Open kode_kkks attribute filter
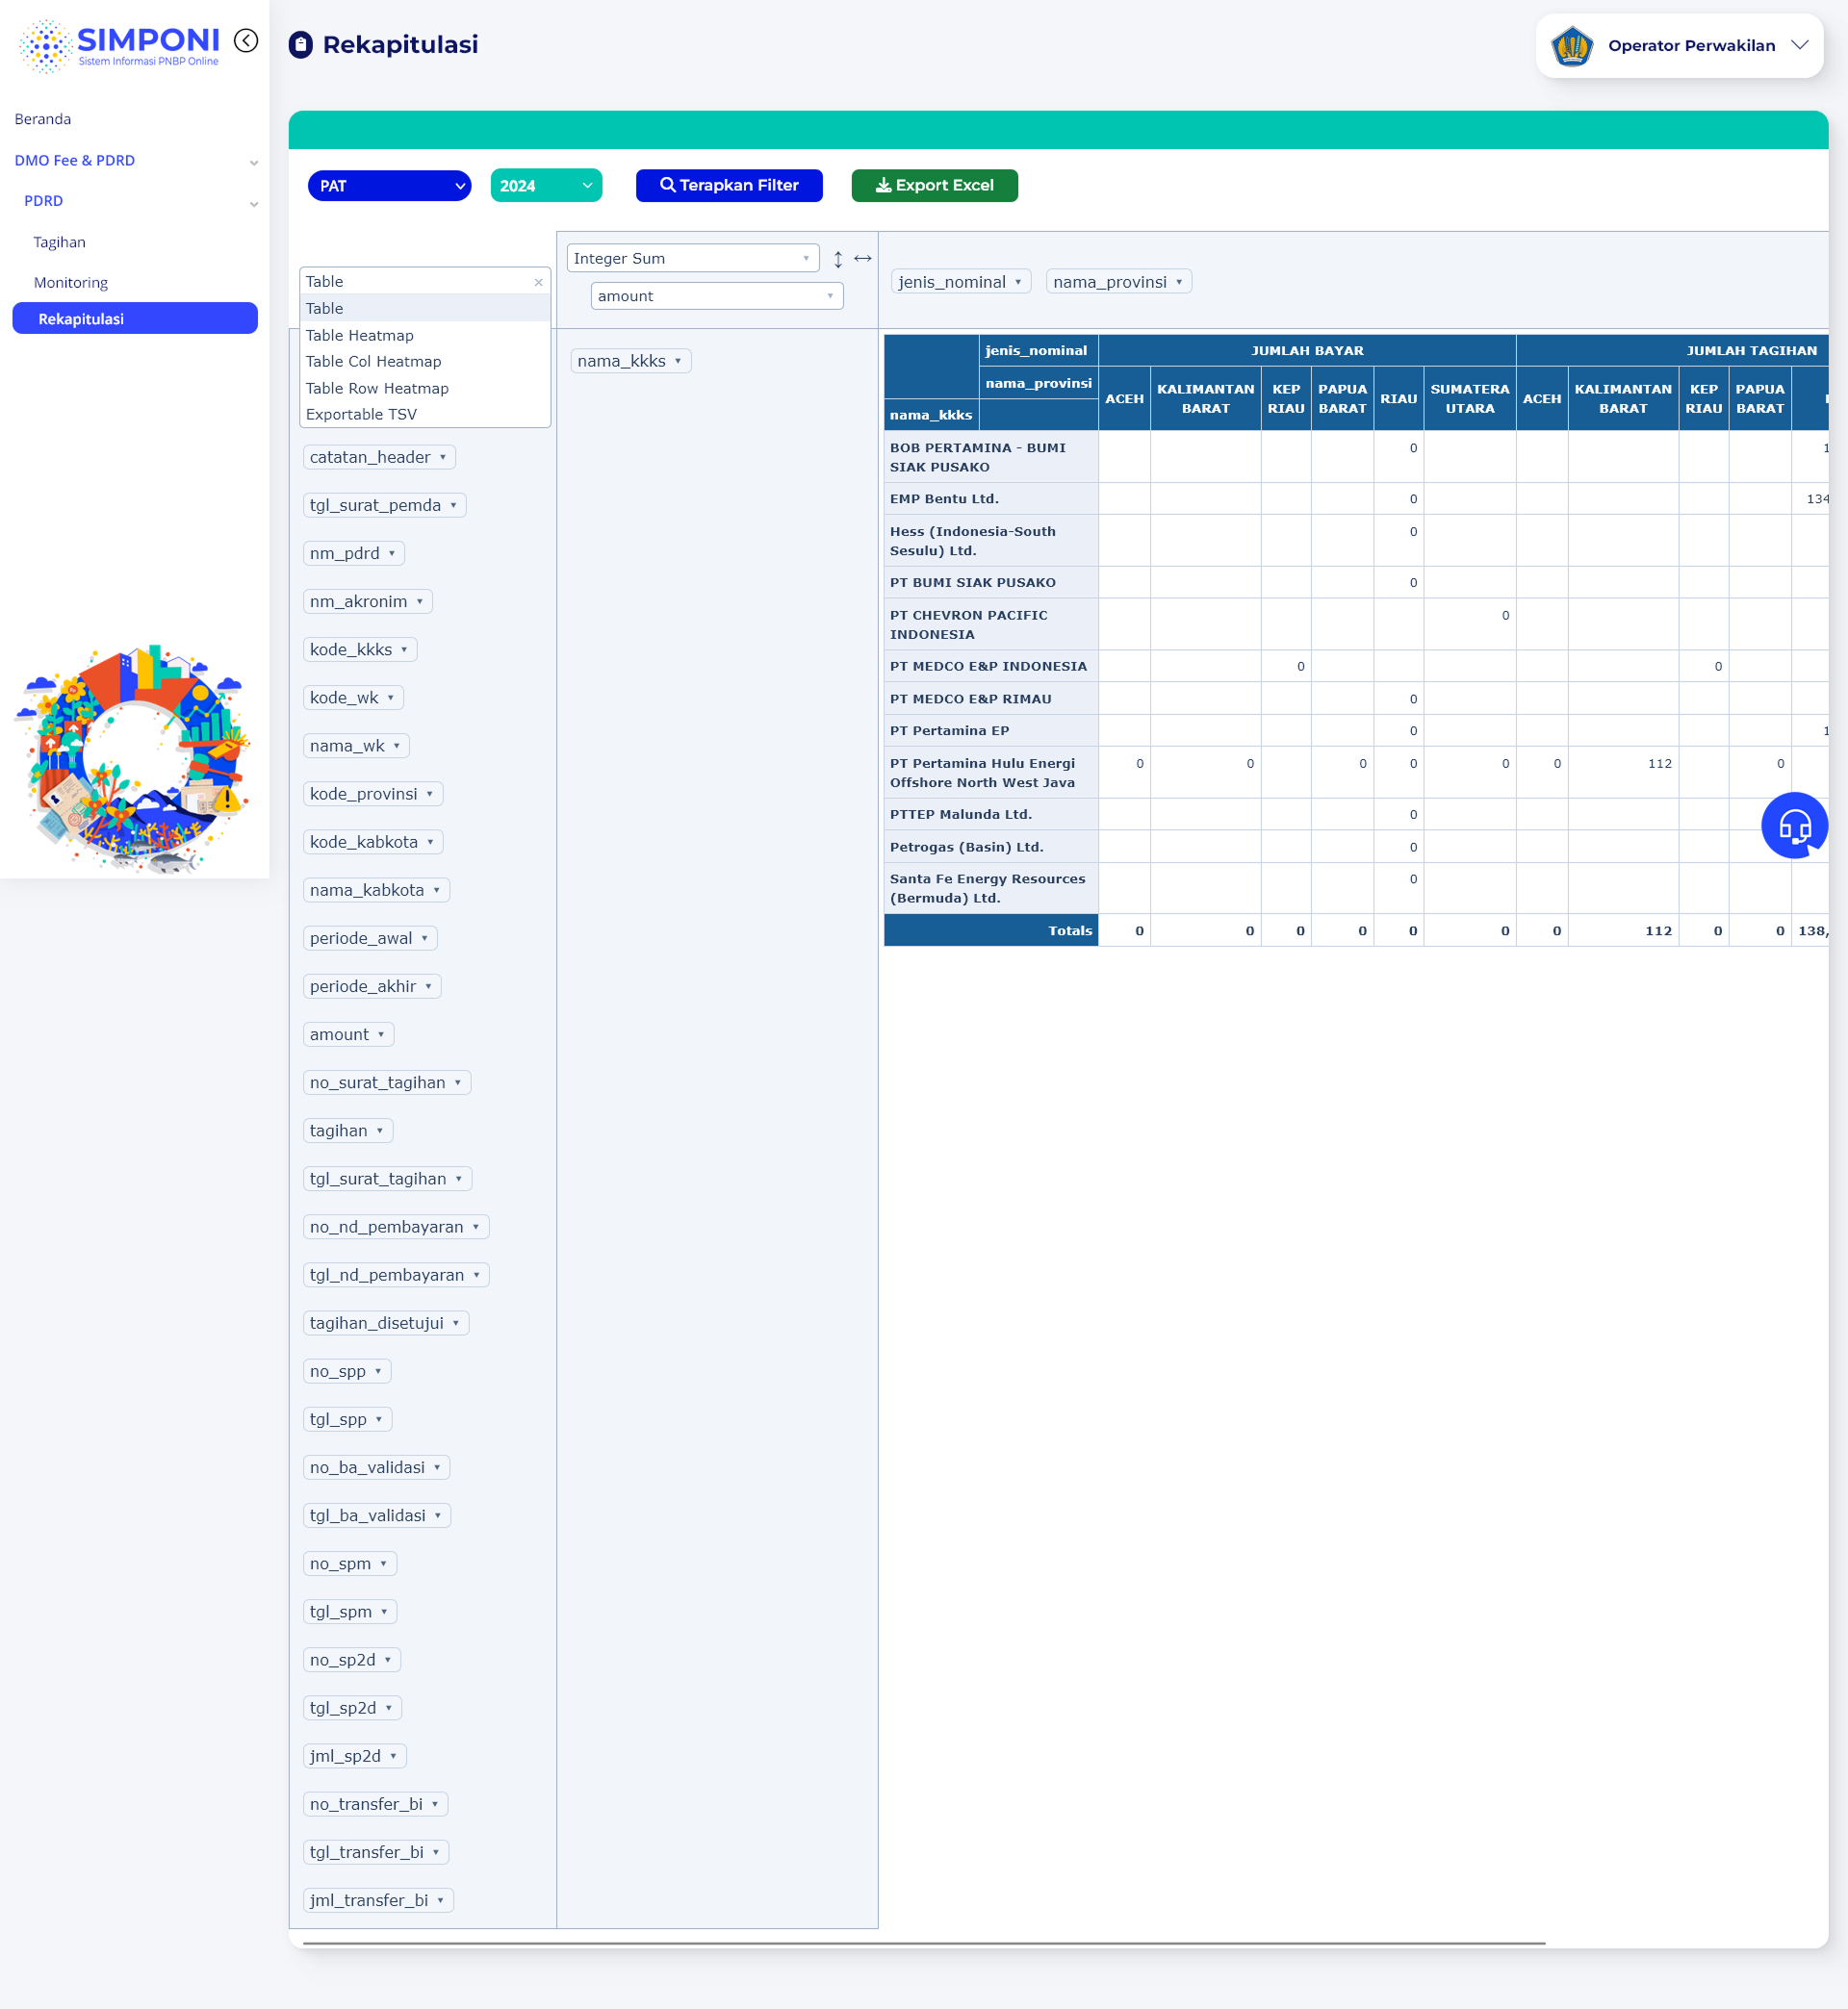This screenshot has width=1848, height=2009. click(x=405, y=649)
